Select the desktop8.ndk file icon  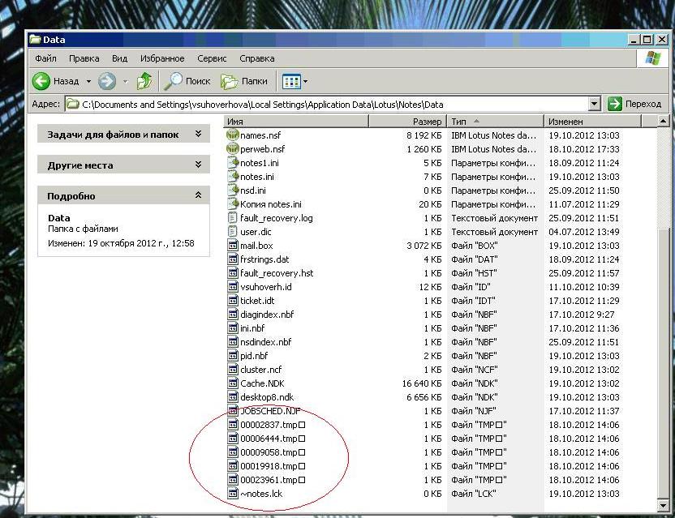(x=233, y=396)
